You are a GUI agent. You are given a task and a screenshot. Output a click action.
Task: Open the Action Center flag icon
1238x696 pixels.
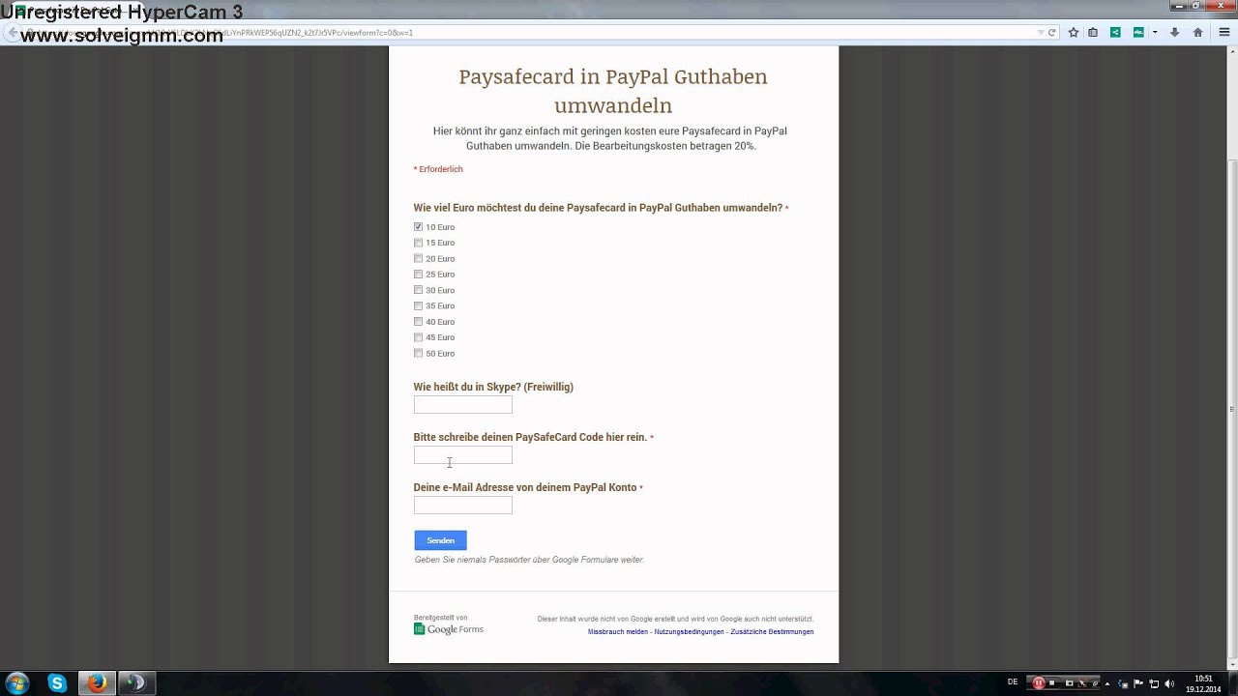(x=1137, y=683)
